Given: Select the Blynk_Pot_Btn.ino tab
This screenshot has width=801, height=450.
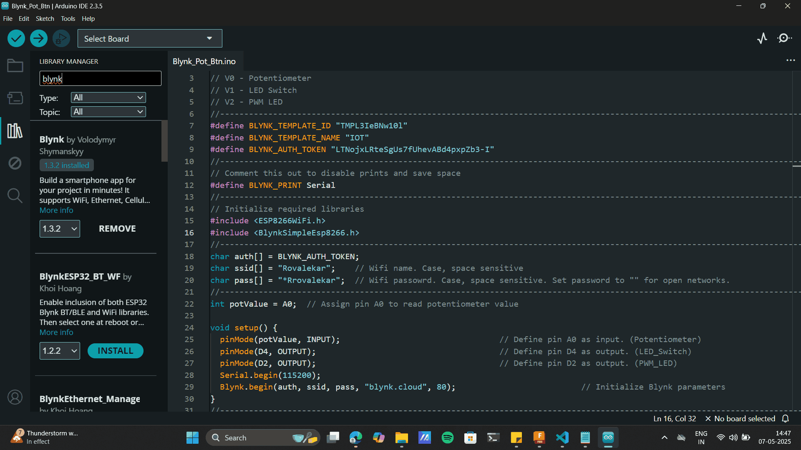Looking at the screenshot, I should [204, 61].
